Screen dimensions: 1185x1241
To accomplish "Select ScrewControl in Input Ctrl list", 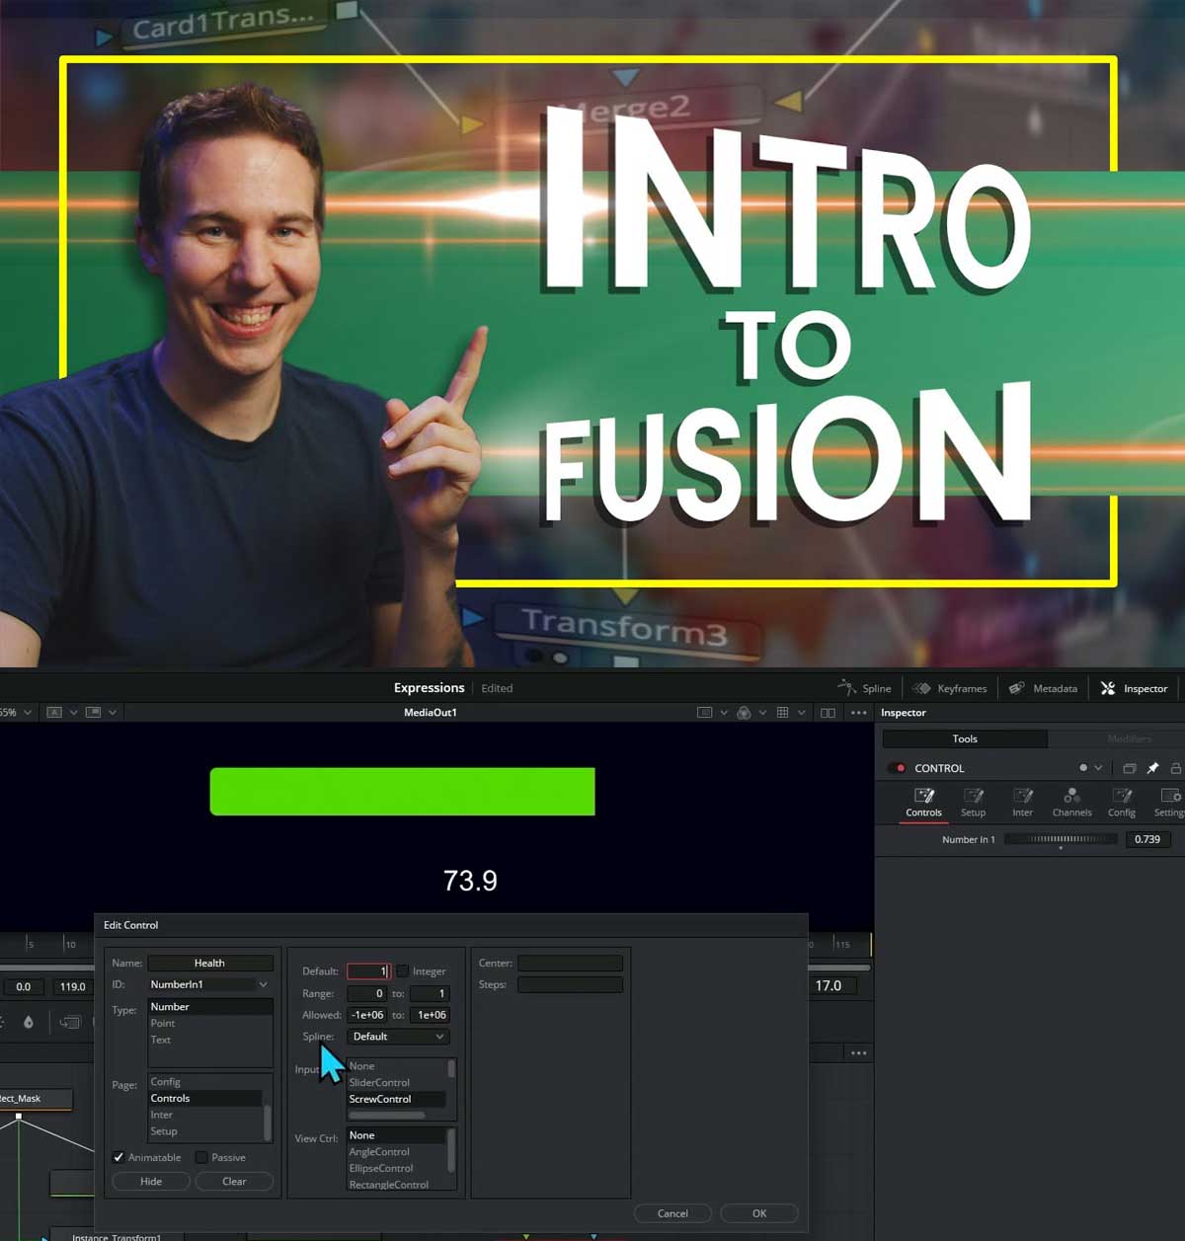I will (397, 1099).
